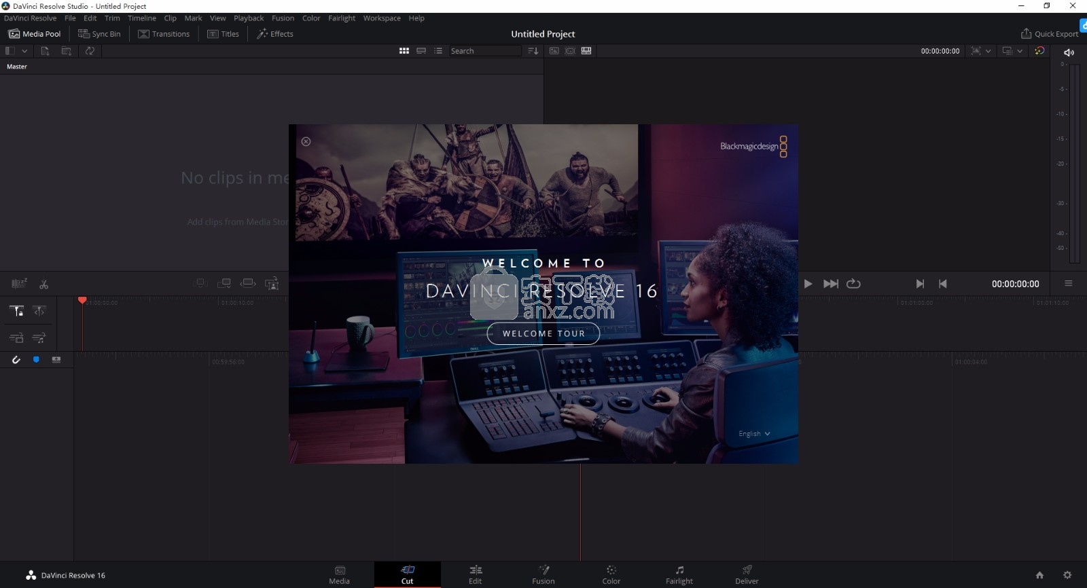Close the welcome splash dialog
Viewport: 1087px width, 588px height.
[x=306, y=141]
